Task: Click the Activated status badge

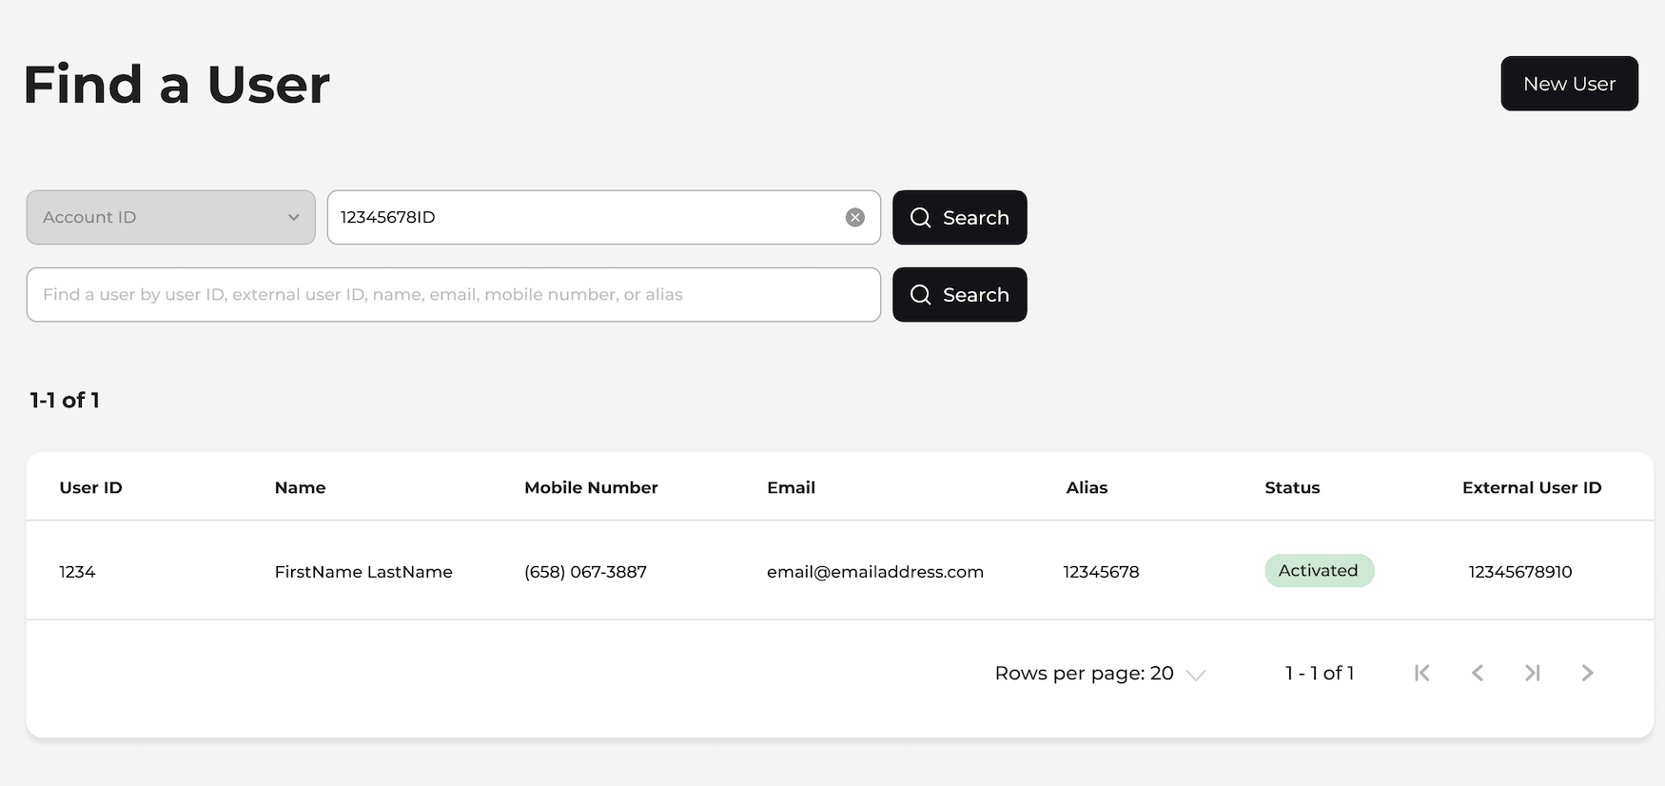Action: [1319, 571]
